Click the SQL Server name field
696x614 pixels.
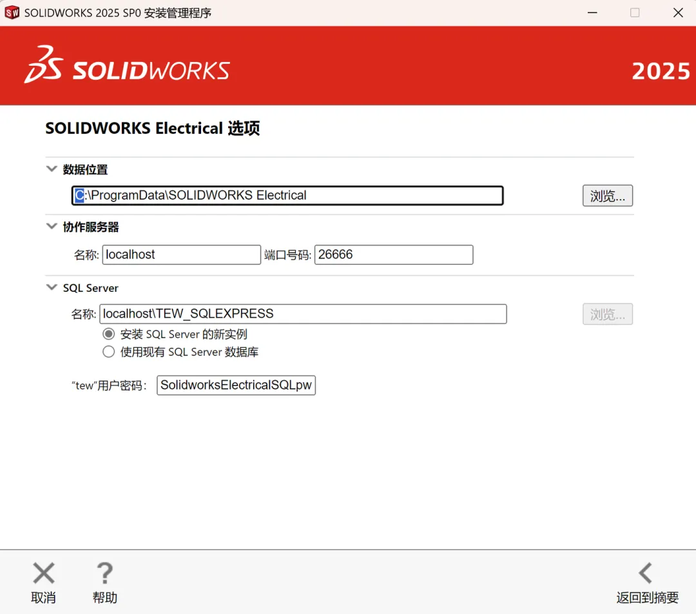[x=303, y=314]
